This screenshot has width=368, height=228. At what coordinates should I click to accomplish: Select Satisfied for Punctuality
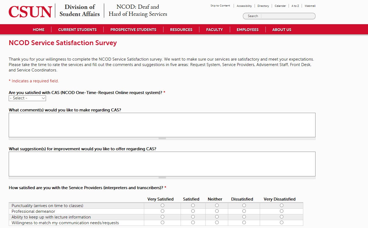click(193, 205)
